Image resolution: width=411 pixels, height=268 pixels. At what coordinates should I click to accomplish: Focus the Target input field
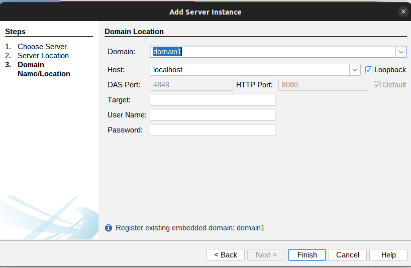212,100
